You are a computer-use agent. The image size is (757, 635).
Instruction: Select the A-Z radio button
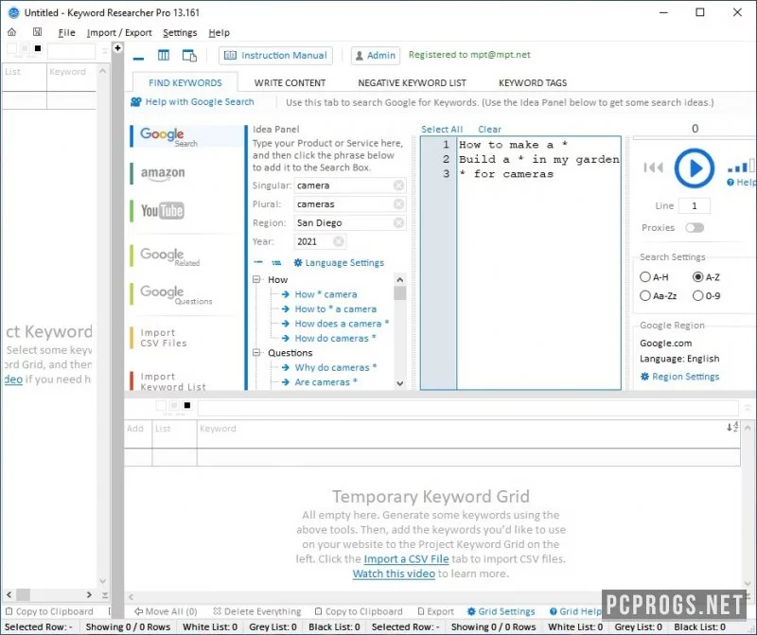coord(697,277)
